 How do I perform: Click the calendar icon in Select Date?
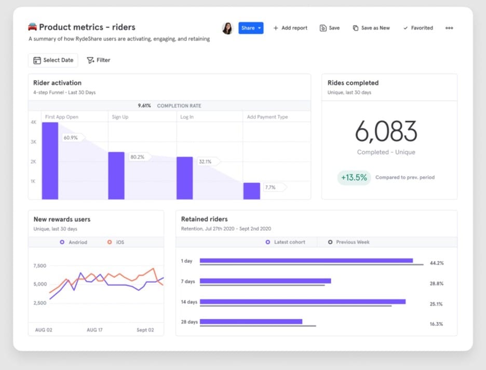click(x=37, y=60)
